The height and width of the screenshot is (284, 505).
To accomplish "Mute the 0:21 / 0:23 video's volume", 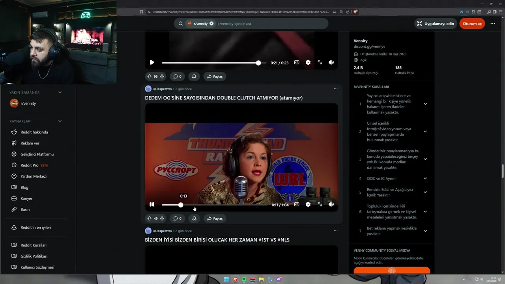I will (x=331, y=62).
